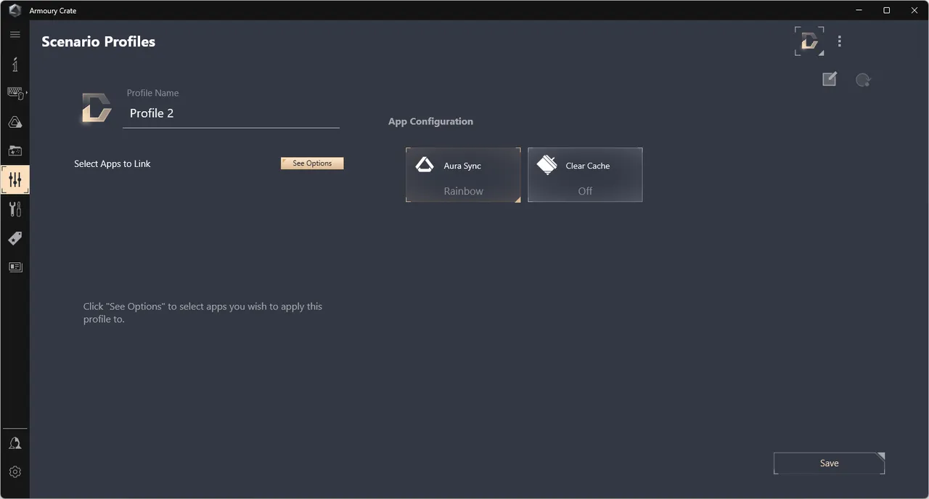Open the Home dashboard from the sidebar
The image size is (929, 499).
point(15,64)
